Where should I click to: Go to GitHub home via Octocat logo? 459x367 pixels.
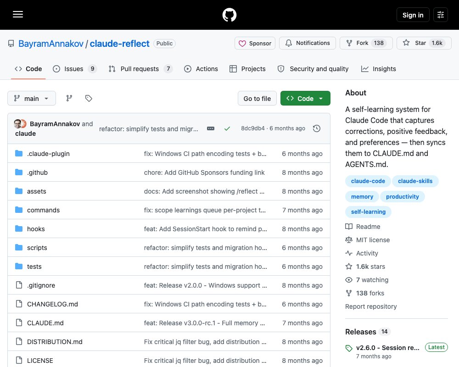click(229, 15)
